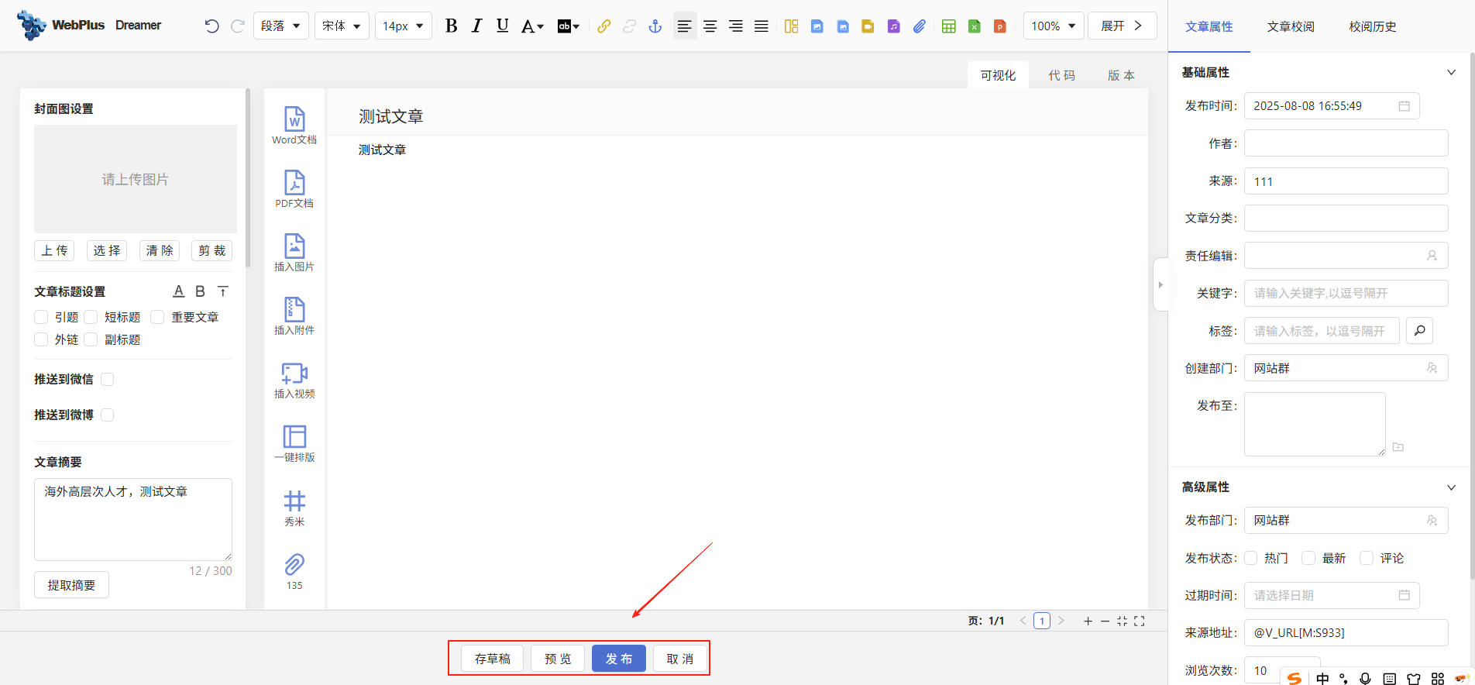Switch to the 代码 view tab

pyautogui.click(x=1061, y=75)
